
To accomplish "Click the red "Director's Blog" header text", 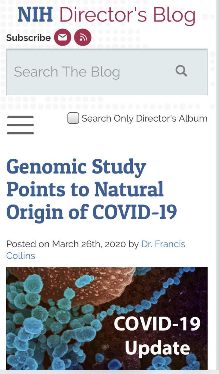I will [127, 15].
